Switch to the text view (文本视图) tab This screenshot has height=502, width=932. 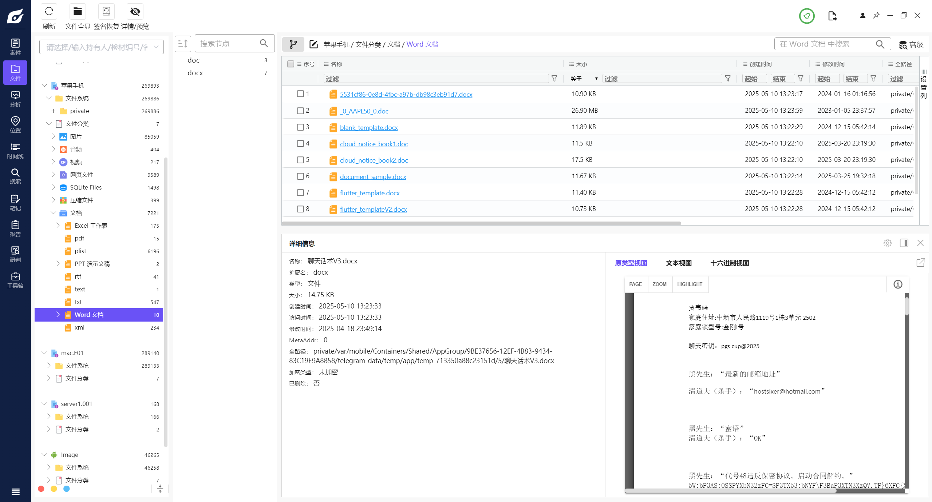(679, 263)
